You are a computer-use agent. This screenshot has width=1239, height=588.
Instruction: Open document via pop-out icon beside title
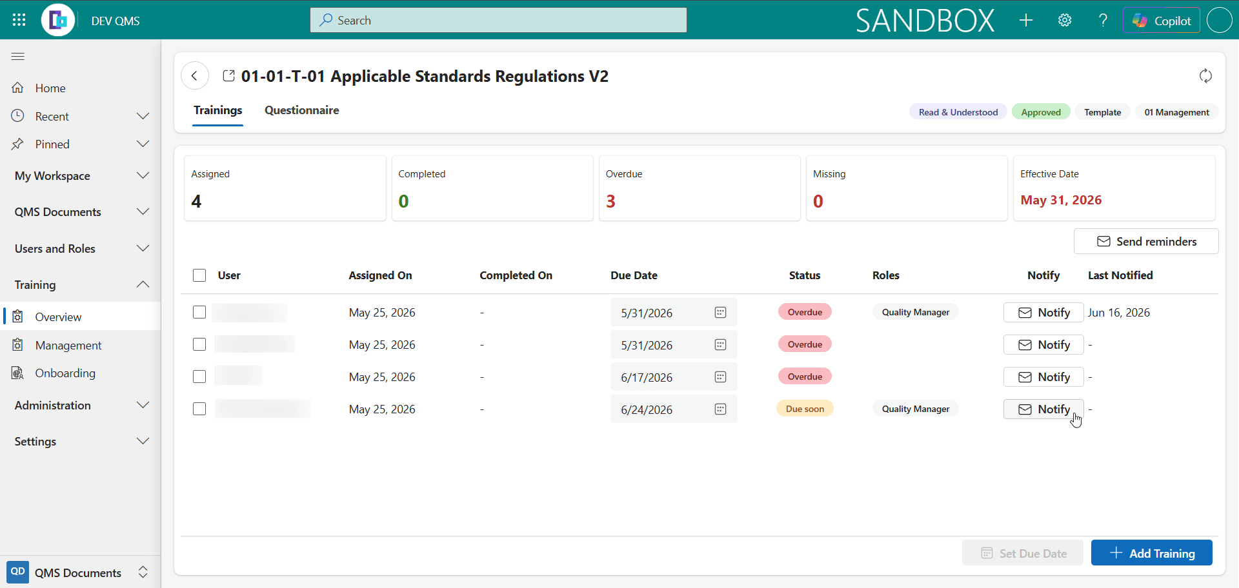[228, 76]
